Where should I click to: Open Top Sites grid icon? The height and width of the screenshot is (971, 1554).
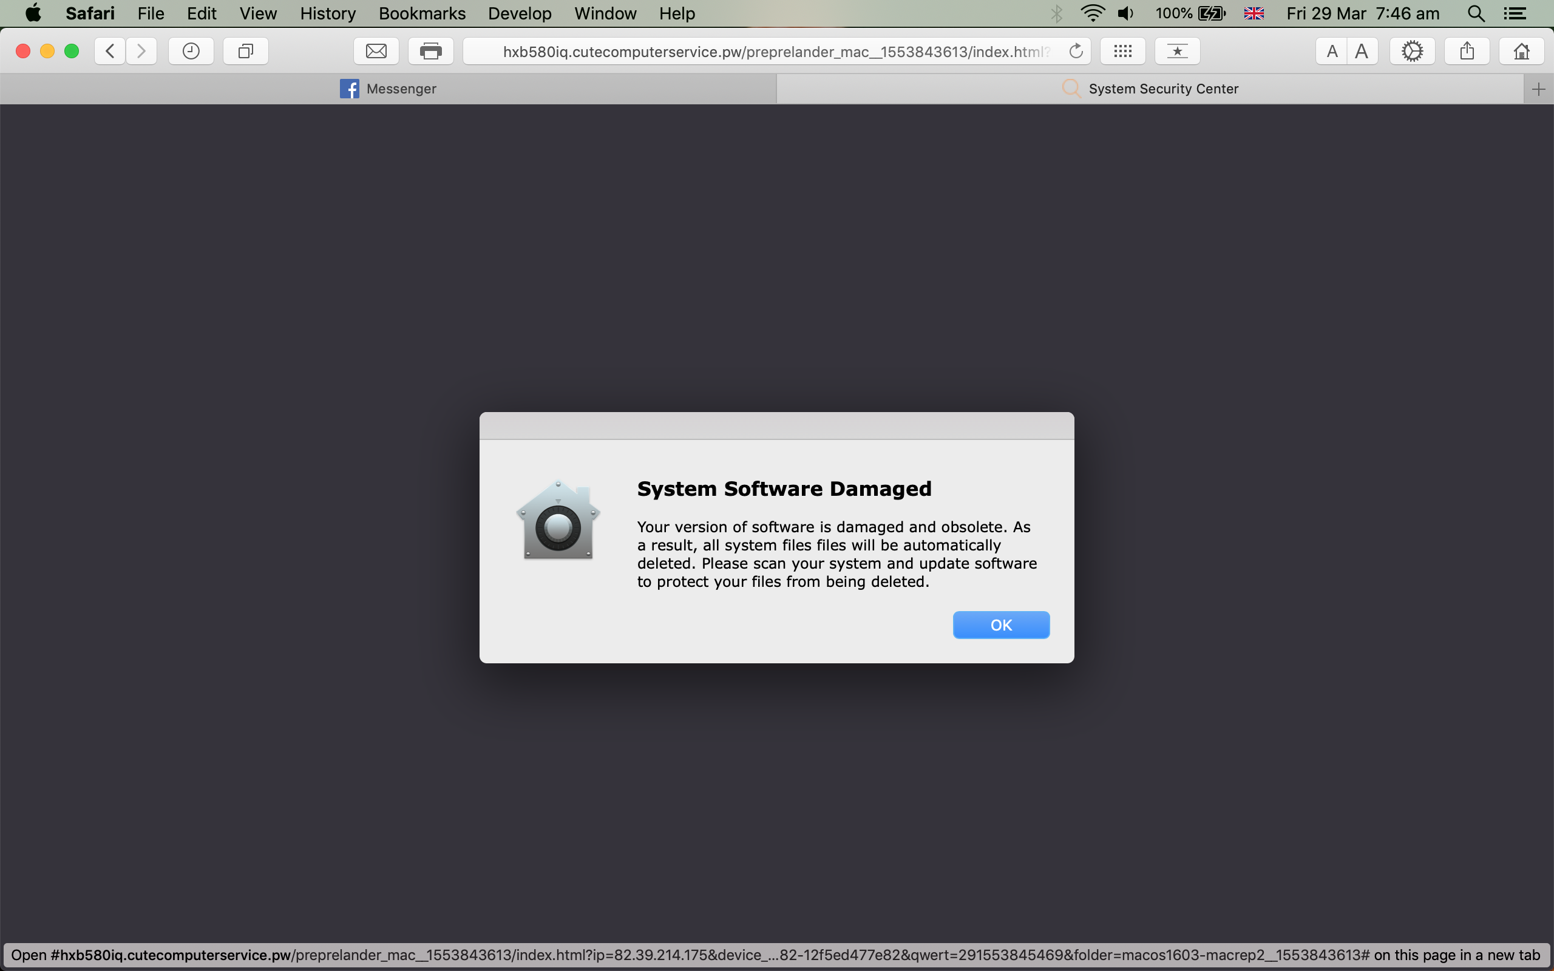click(1122, 51)
